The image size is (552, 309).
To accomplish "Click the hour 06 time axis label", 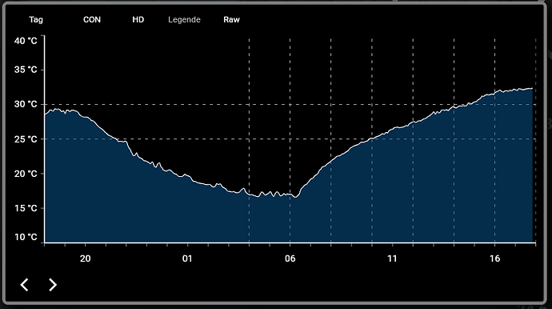I will pos(290,259).
